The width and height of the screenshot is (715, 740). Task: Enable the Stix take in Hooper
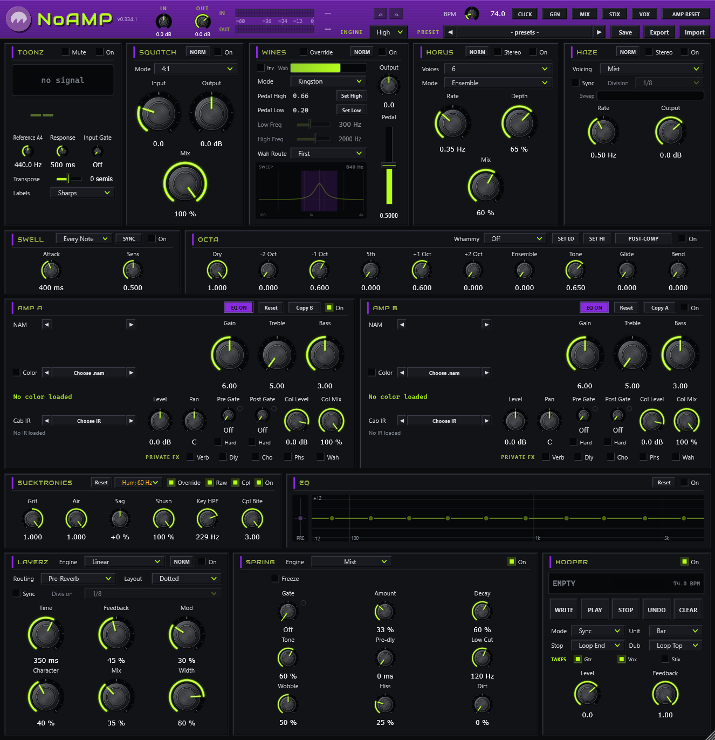(x=665, y=659)
